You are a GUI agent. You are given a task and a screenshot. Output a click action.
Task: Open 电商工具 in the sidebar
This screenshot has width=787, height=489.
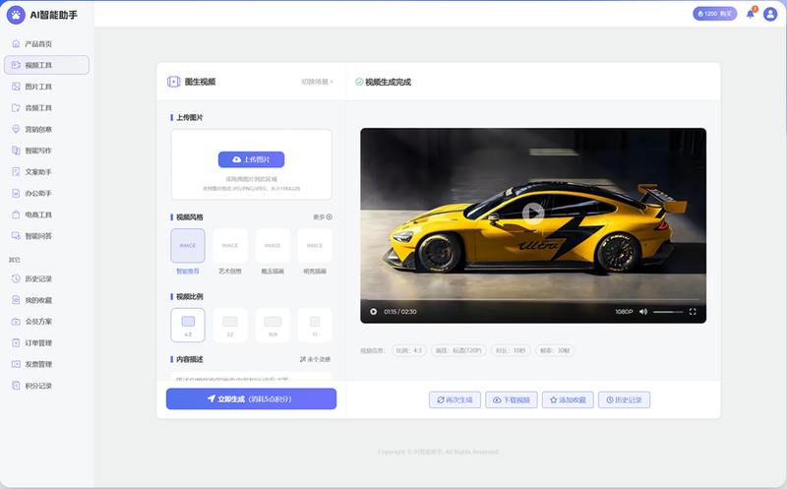point(46,214)
